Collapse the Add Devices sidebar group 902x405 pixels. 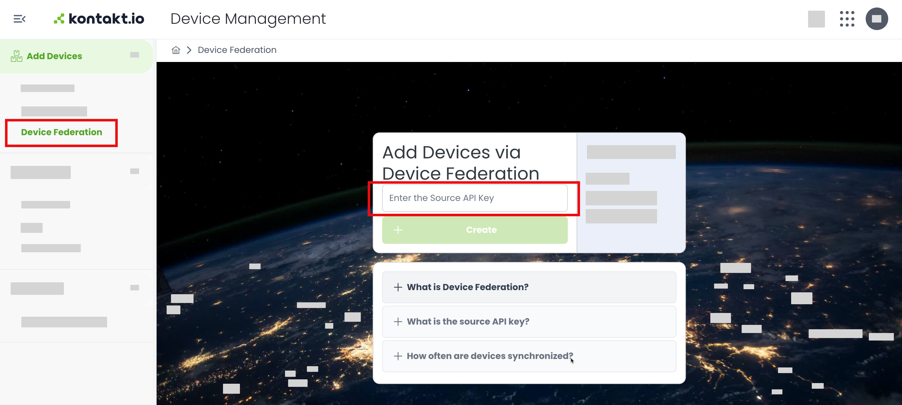pyautogui.click(x=134, y=55)
